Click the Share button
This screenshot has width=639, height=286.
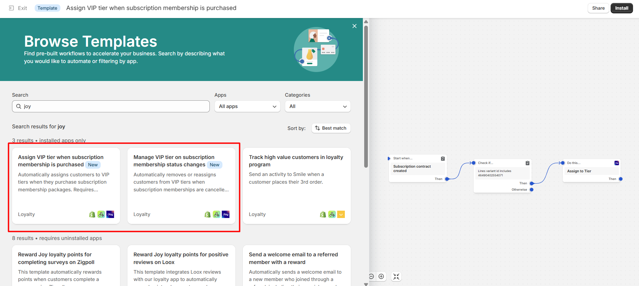tap(598, 8)
